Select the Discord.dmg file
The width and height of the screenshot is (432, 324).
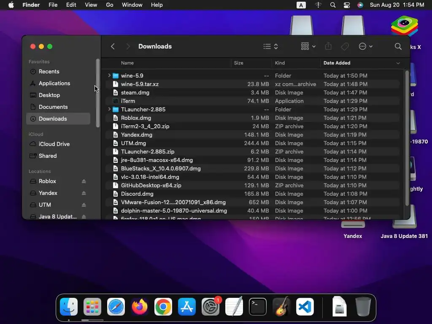tap(252, 194)
